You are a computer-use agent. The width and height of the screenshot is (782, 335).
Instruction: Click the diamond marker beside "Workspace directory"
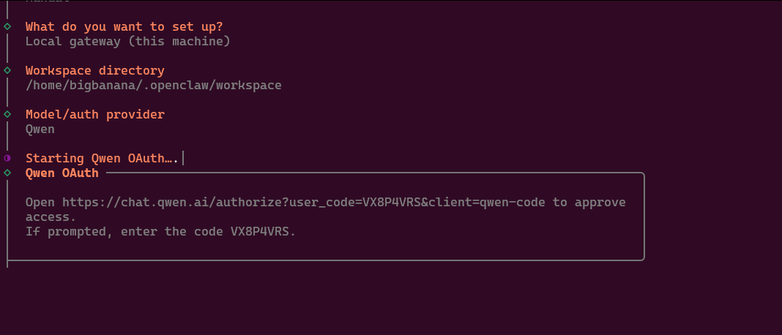click(7, 71)
